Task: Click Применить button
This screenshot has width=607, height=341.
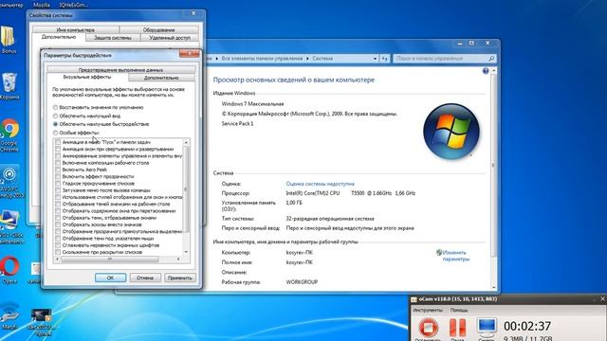Action: click(179, 278)
